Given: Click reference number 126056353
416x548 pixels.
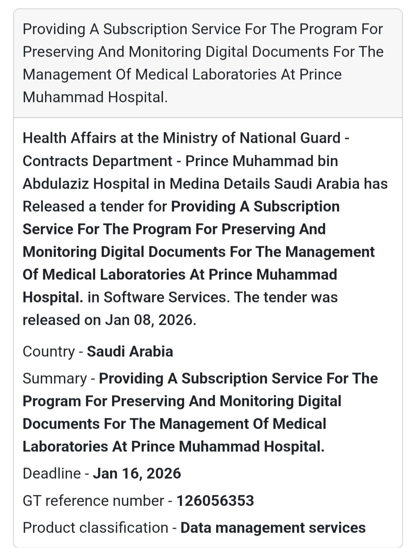Looking at the screenshot, I should coord(215,501).
